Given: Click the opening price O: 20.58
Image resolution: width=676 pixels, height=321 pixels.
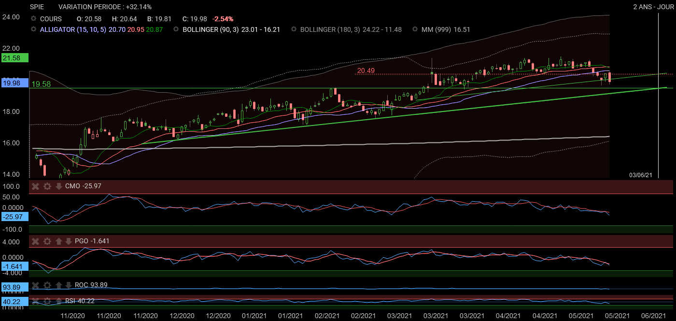Looking at the screenshot, I should tap(89, 19).
